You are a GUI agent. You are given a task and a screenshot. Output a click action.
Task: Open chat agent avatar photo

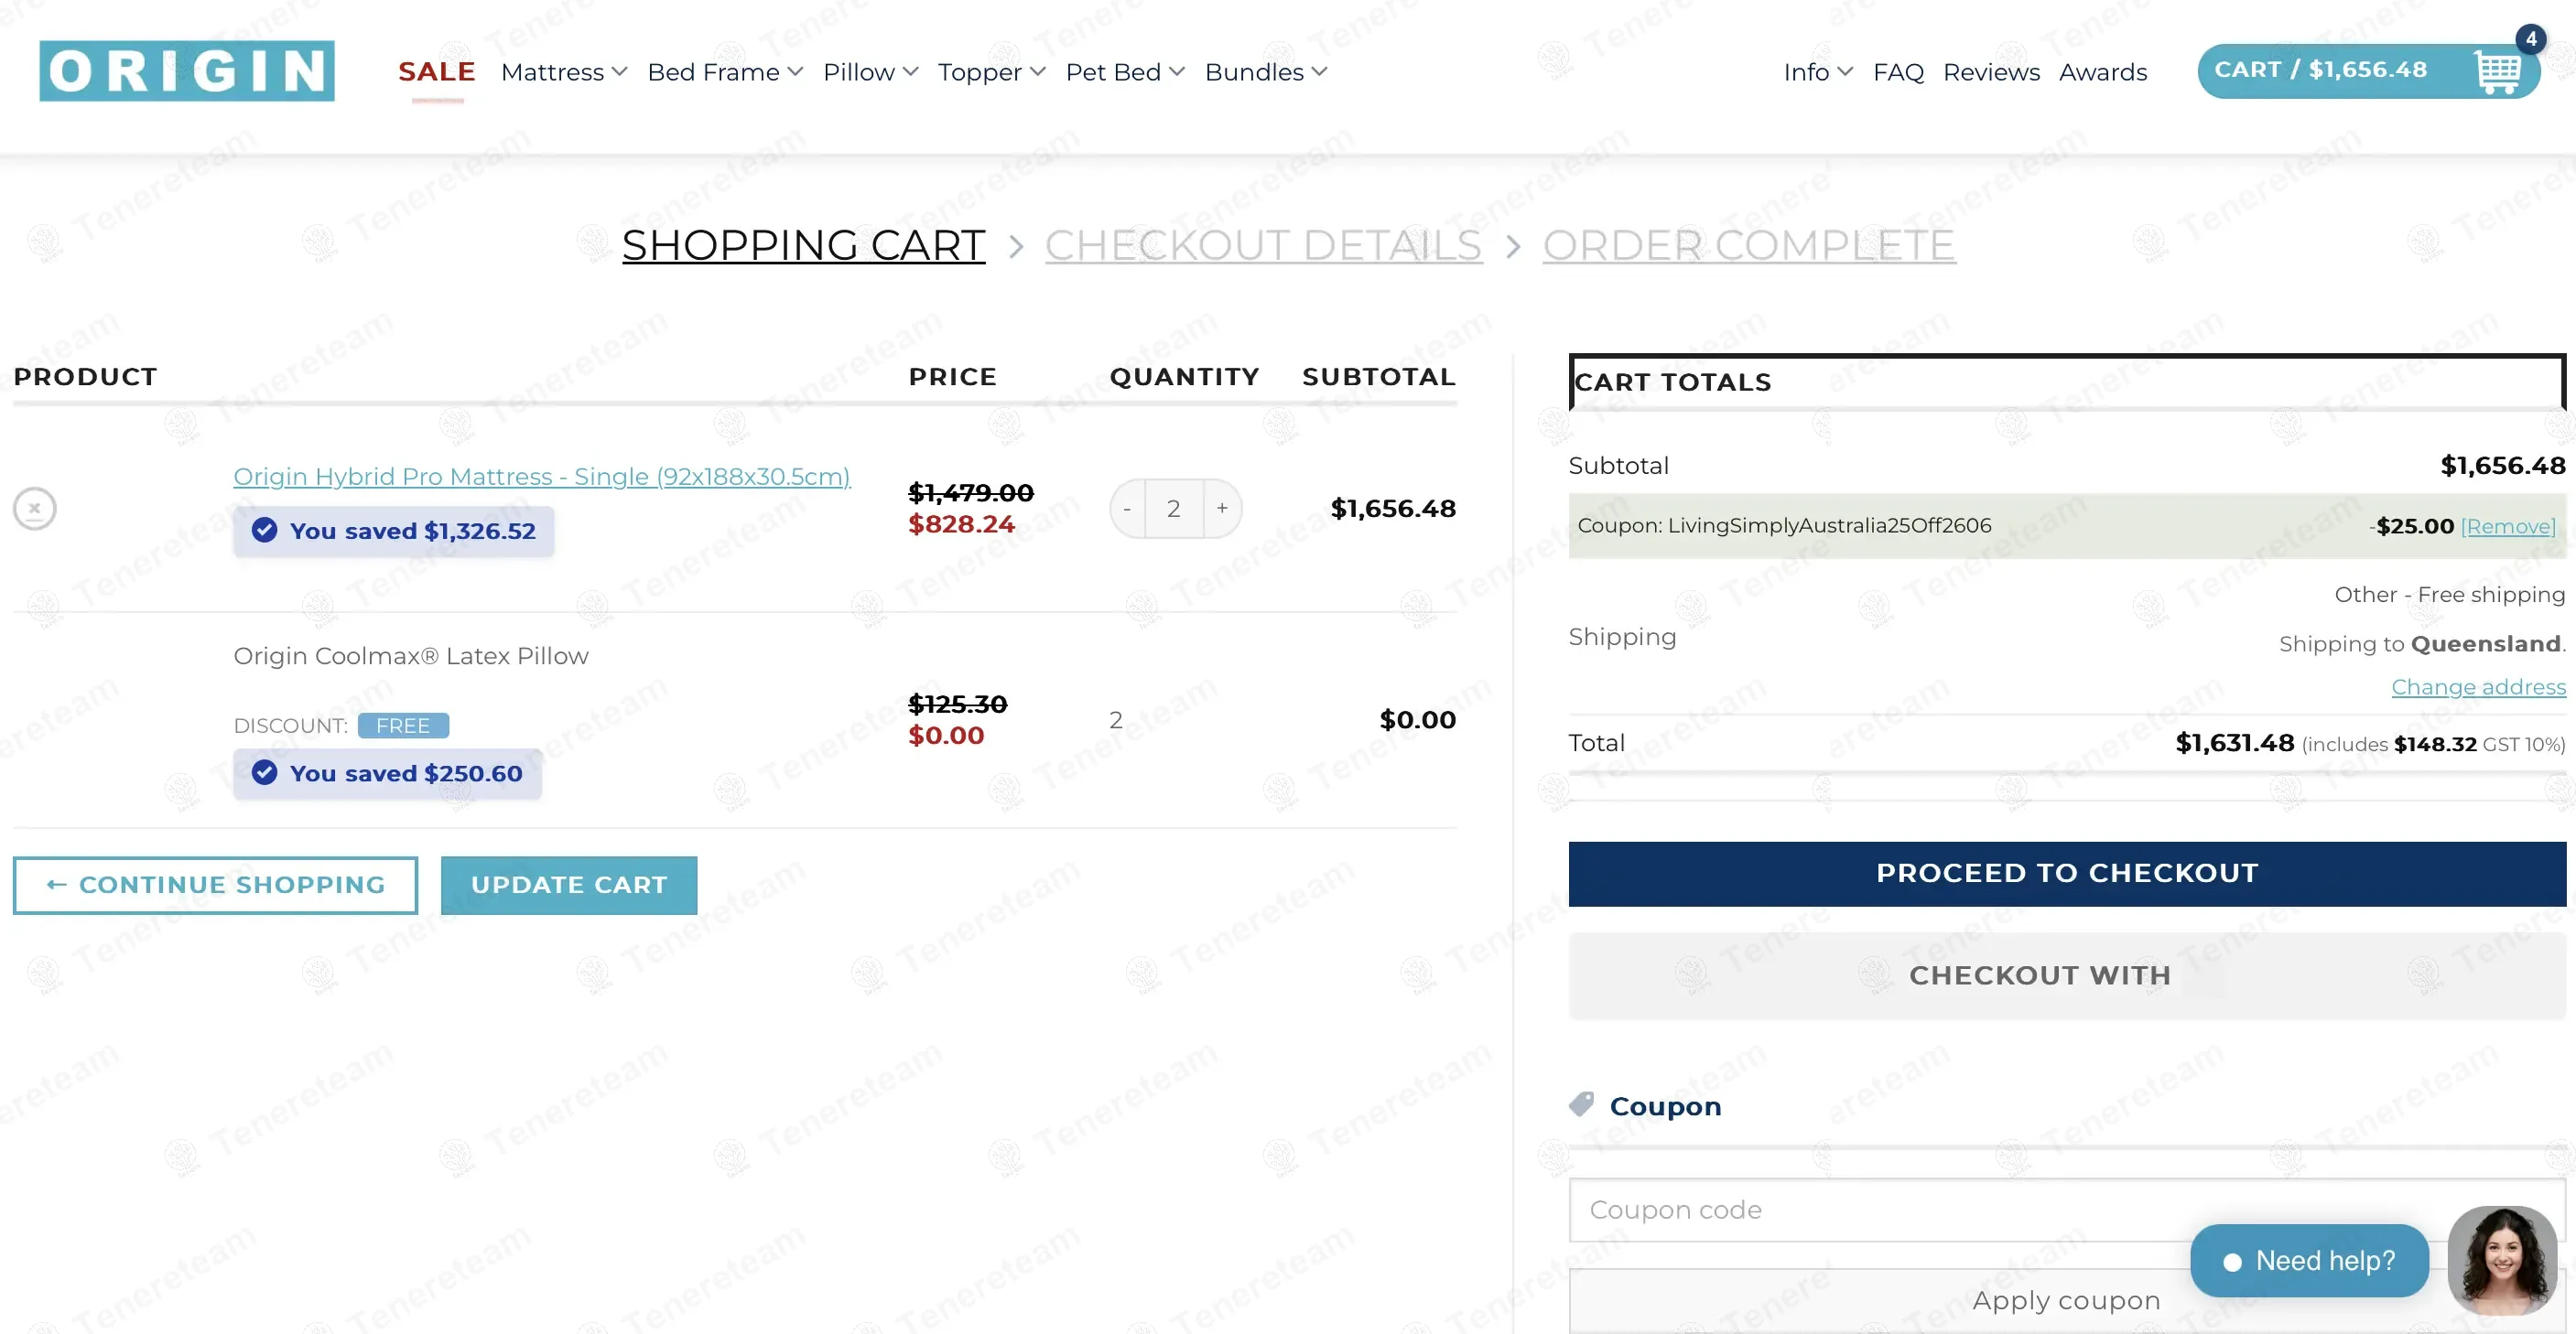click(x=2501, y=1259)
